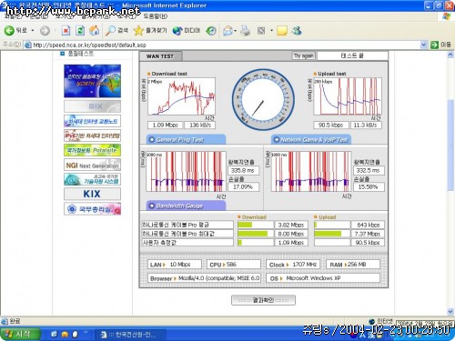Open the blue 기술지원 시스템 sidebar banner
This screenshot has width=455, height=341.
[x=92, y=179]
